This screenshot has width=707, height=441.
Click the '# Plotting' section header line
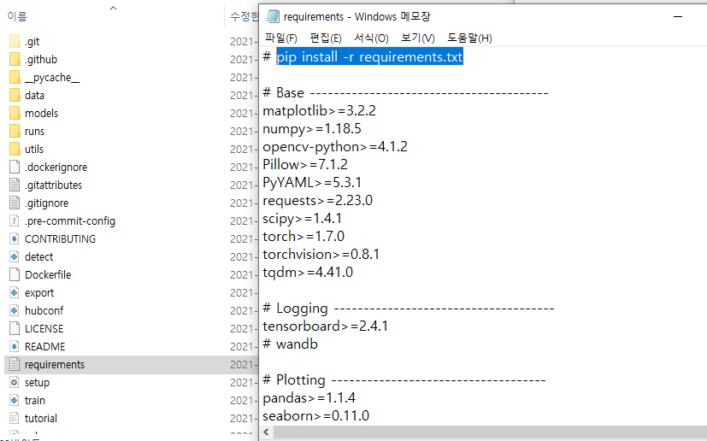click(404, 380)
